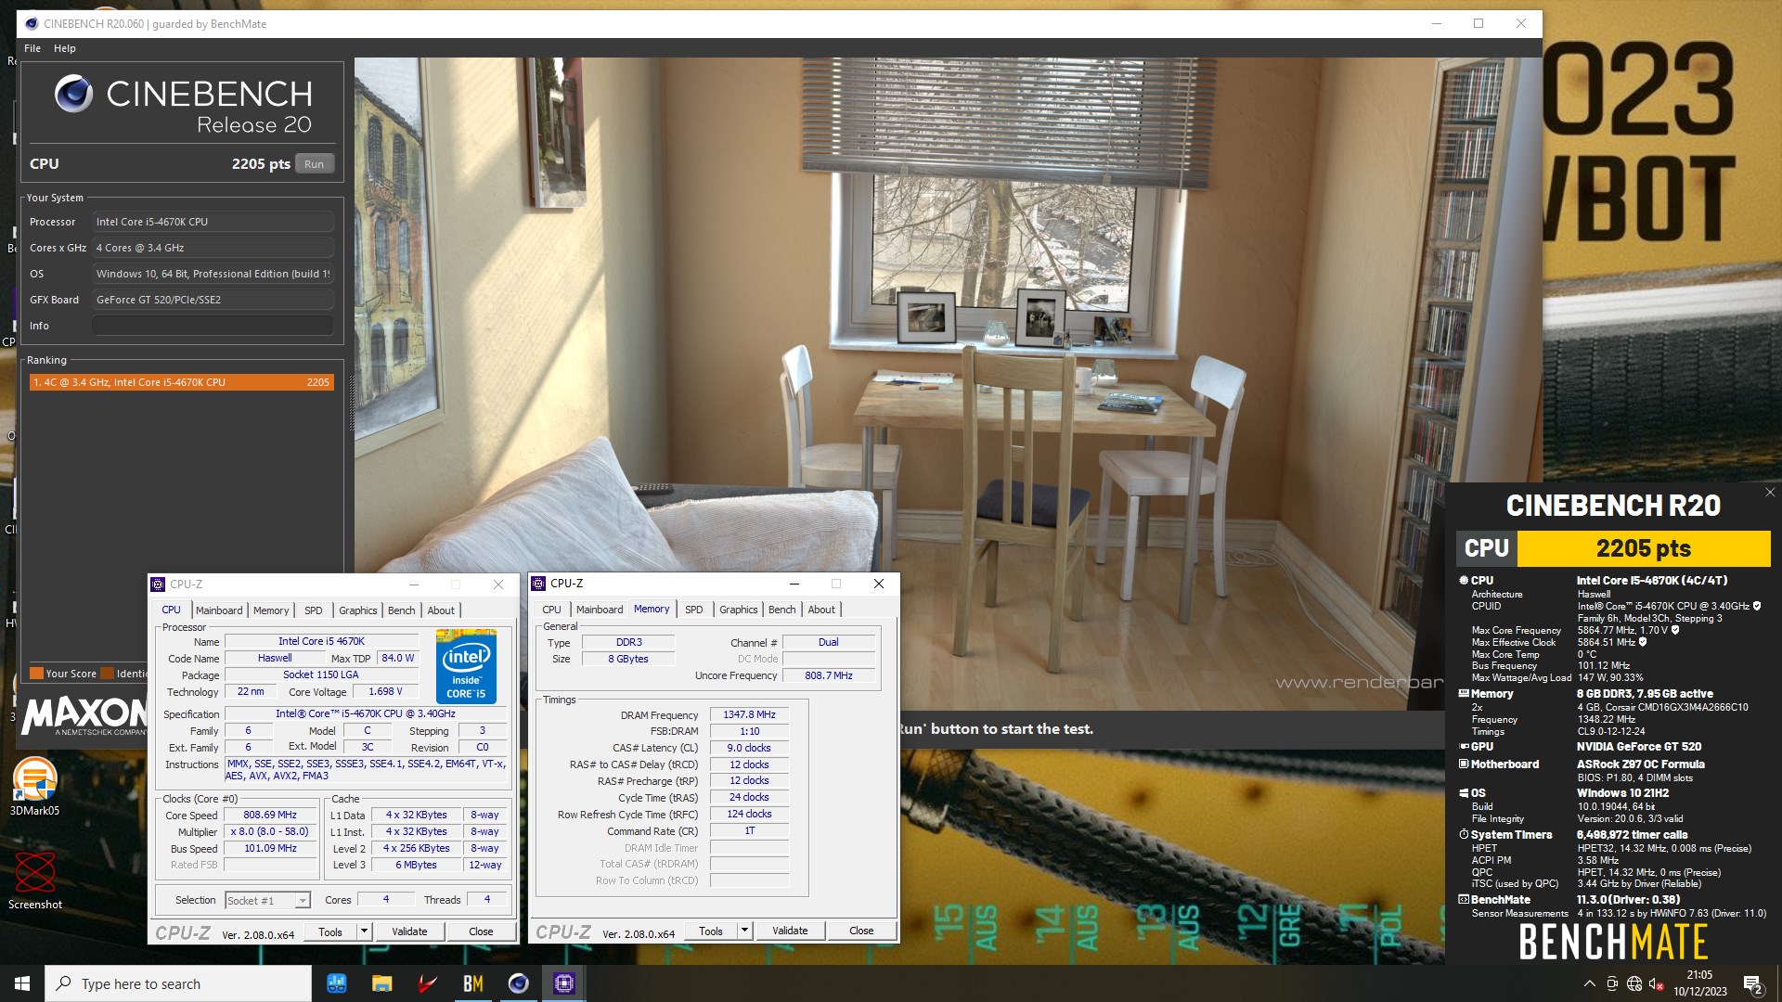This screenshot has width=1782, height=1002.
Task: Click Tools button in right CPU-Z window
Action: pos(711,931)
